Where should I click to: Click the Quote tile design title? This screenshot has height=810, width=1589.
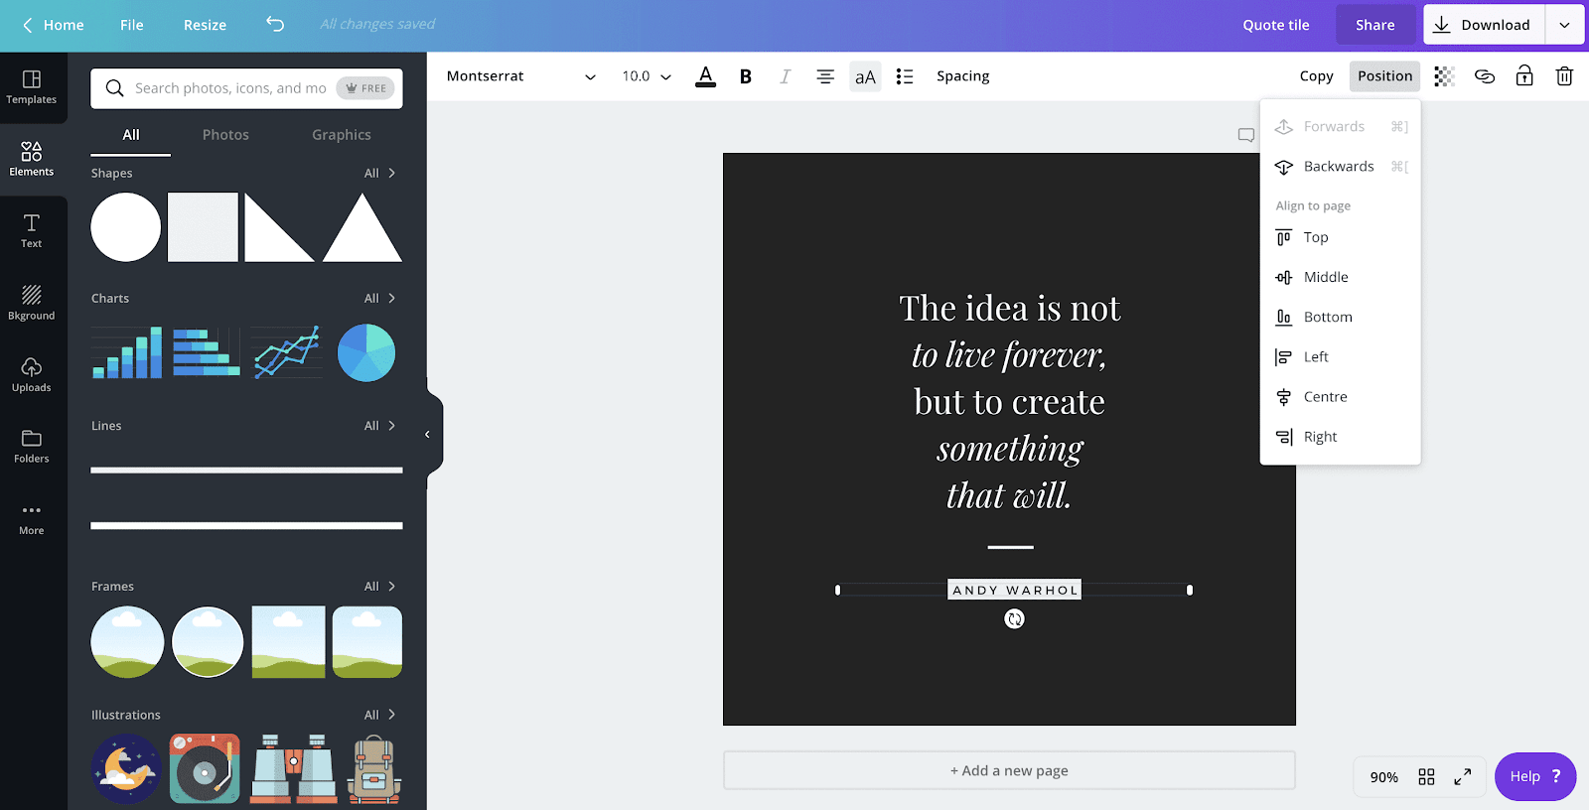[x=1276, y=25]
